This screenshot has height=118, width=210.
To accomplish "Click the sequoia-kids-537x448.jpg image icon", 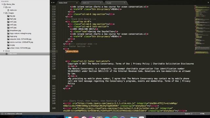I will tap(8, 39).
